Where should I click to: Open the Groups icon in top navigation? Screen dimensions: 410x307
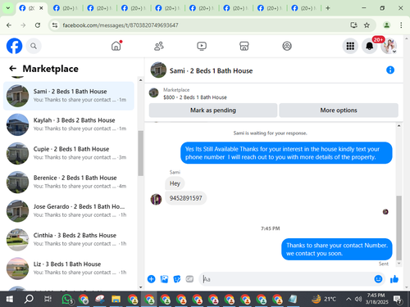click(x=287, y=46)
